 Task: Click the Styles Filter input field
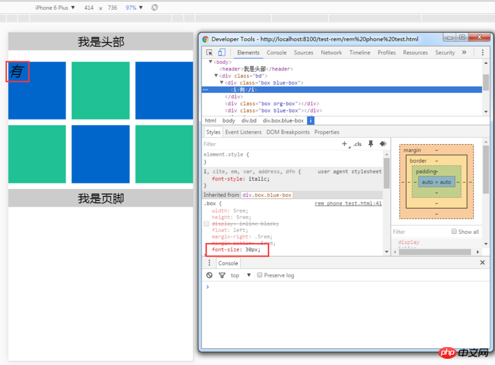[x=266, y=144]
